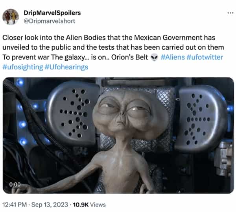Open the three-dot more options menu
Image resolution: width=236 pixels, height=212 pixels.
(x=230, y=13)
